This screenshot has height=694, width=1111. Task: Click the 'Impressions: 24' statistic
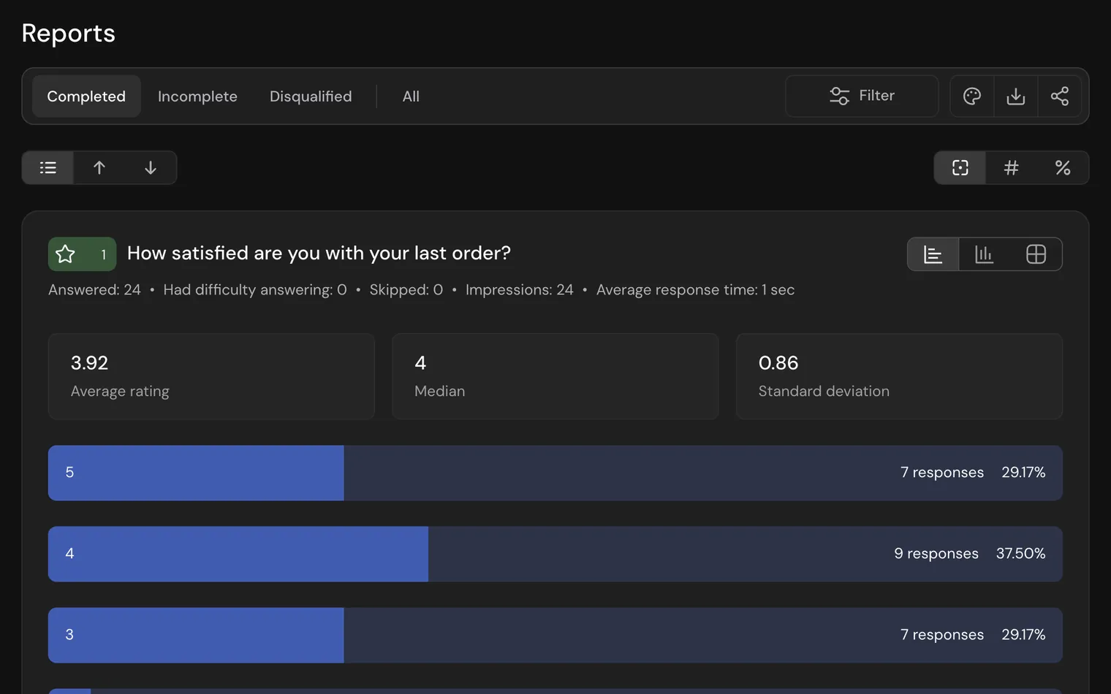pyautogui.click(x=520, y=290)
